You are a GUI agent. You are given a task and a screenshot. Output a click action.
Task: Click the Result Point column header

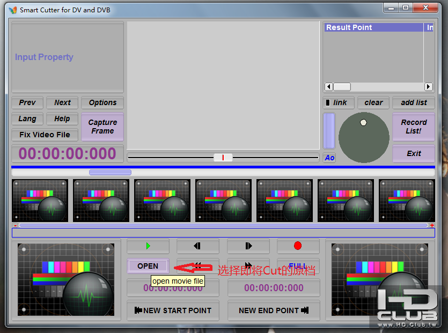click(x=374, y=27)
